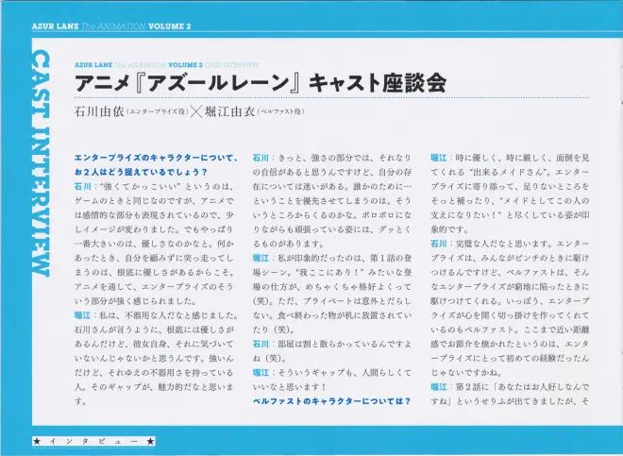Click the question line "エンタープライズのキャラクターについて、"
This screenshot has width=623, height=456.
(x=156, y=158)
